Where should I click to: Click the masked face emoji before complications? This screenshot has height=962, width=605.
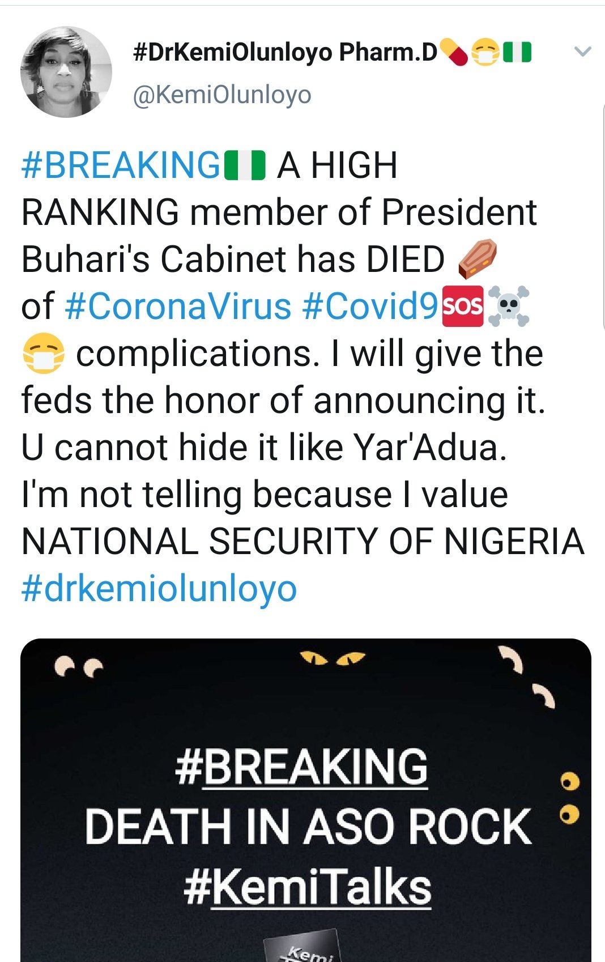(44, 354)
